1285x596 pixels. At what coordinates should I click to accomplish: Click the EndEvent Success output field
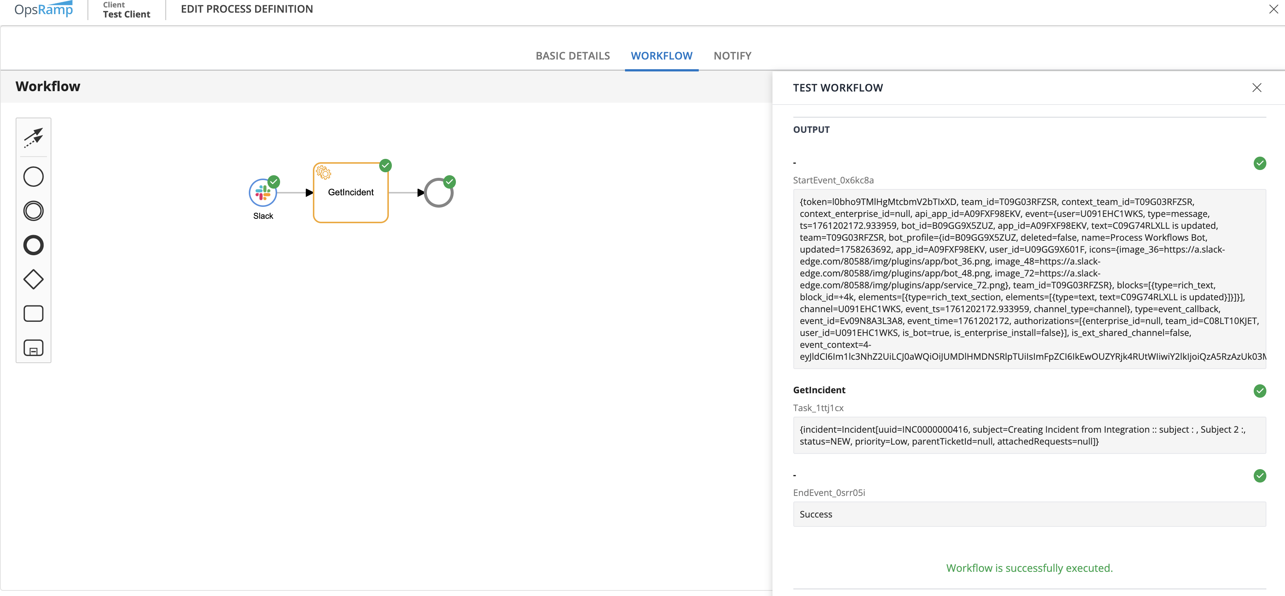pyautogui.click(x=1029, y=514)
